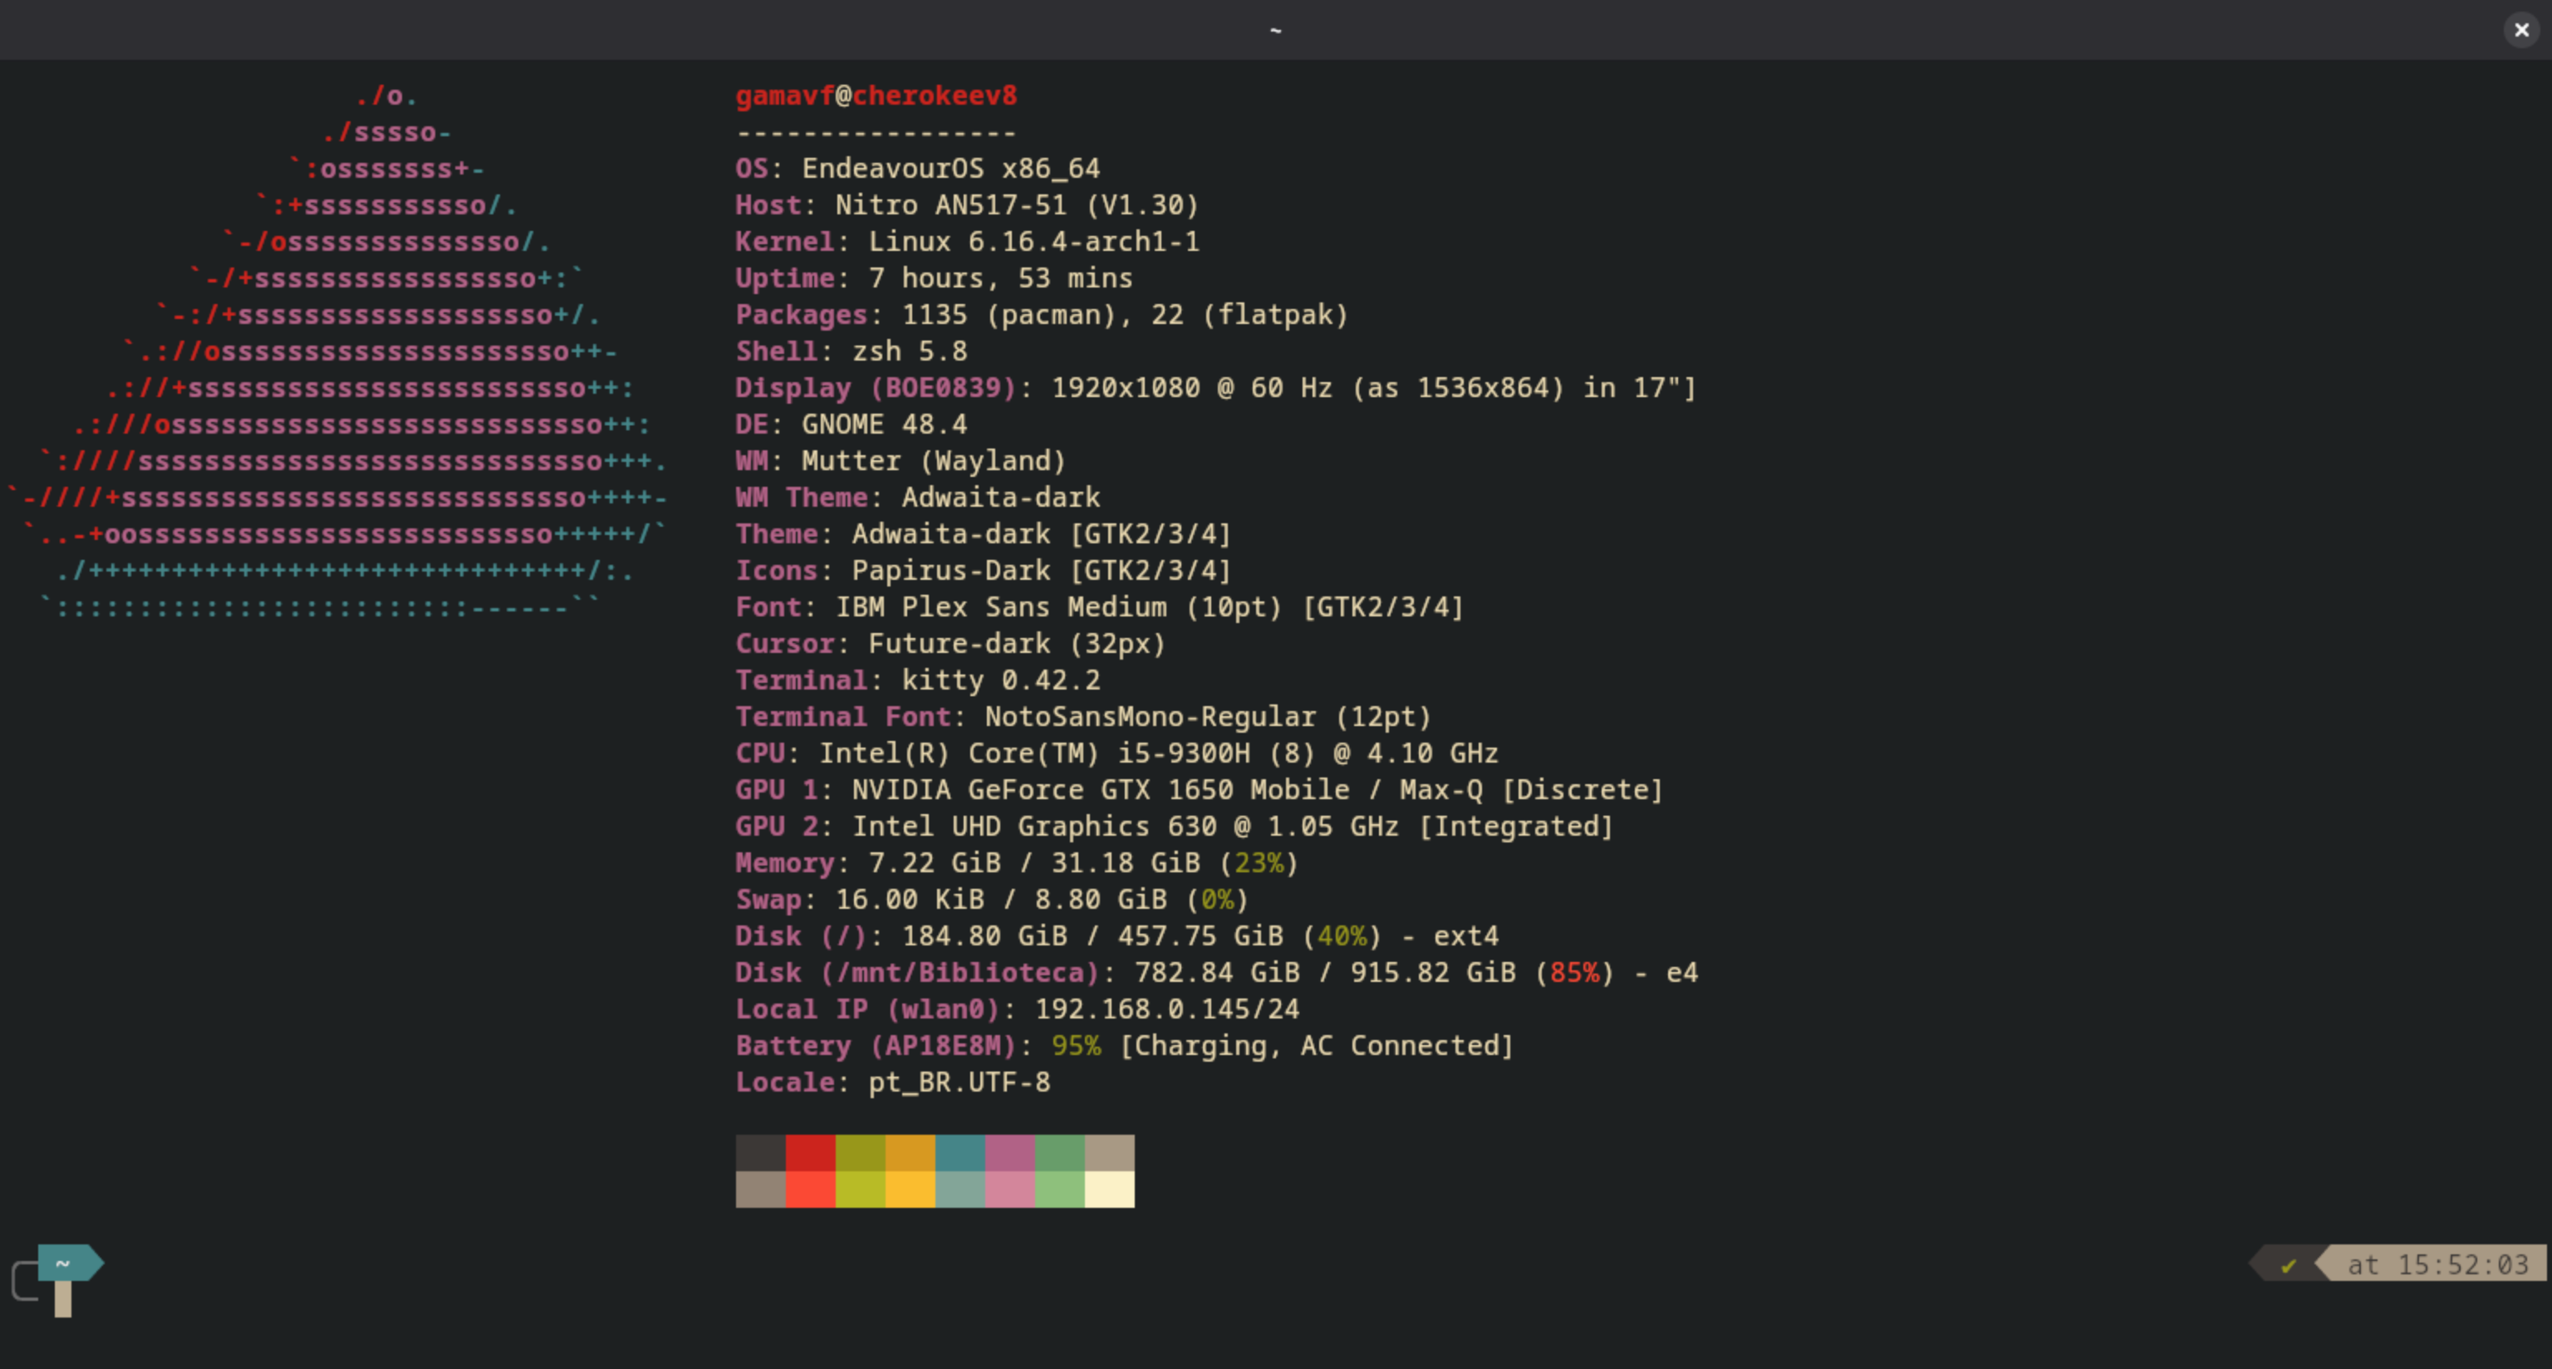Click the light green color swatch
This screenshot has width=2552, height=1369.
pyautogui.click(x=1059, y=1189)
